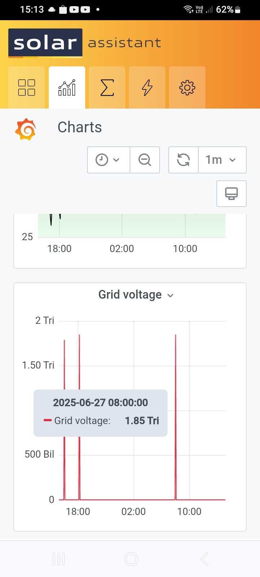
Task: Expand the 1m refresh interval dropdown
Action: 222,160
